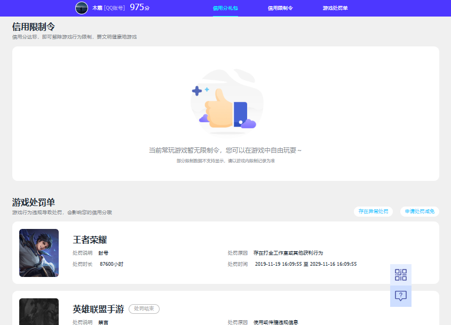This screenshot has width=451, height=325.
Task: Click the thumbs-up illustration in empty card
Action: click(x=227, y=102)
